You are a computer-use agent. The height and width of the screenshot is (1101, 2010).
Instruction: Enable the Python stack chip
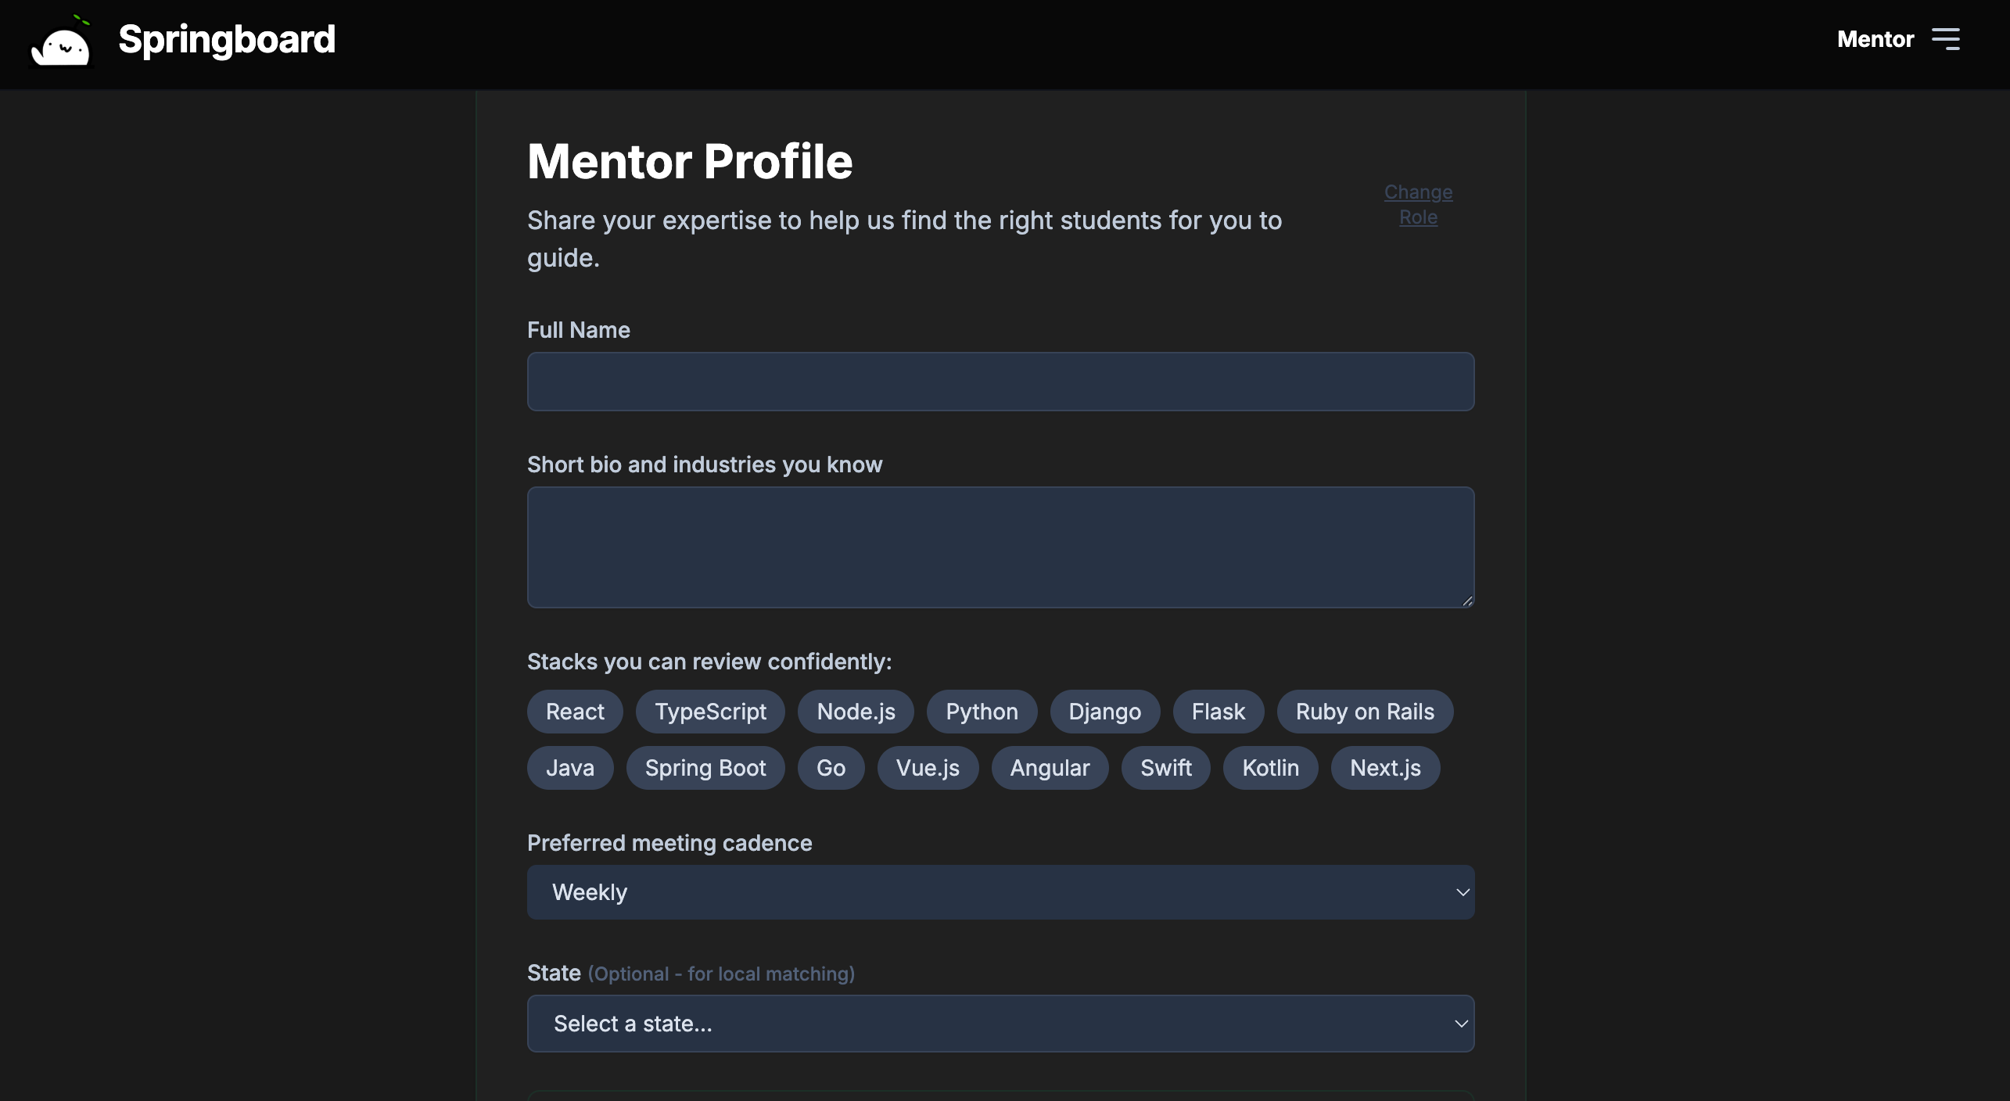pos(982,712)
